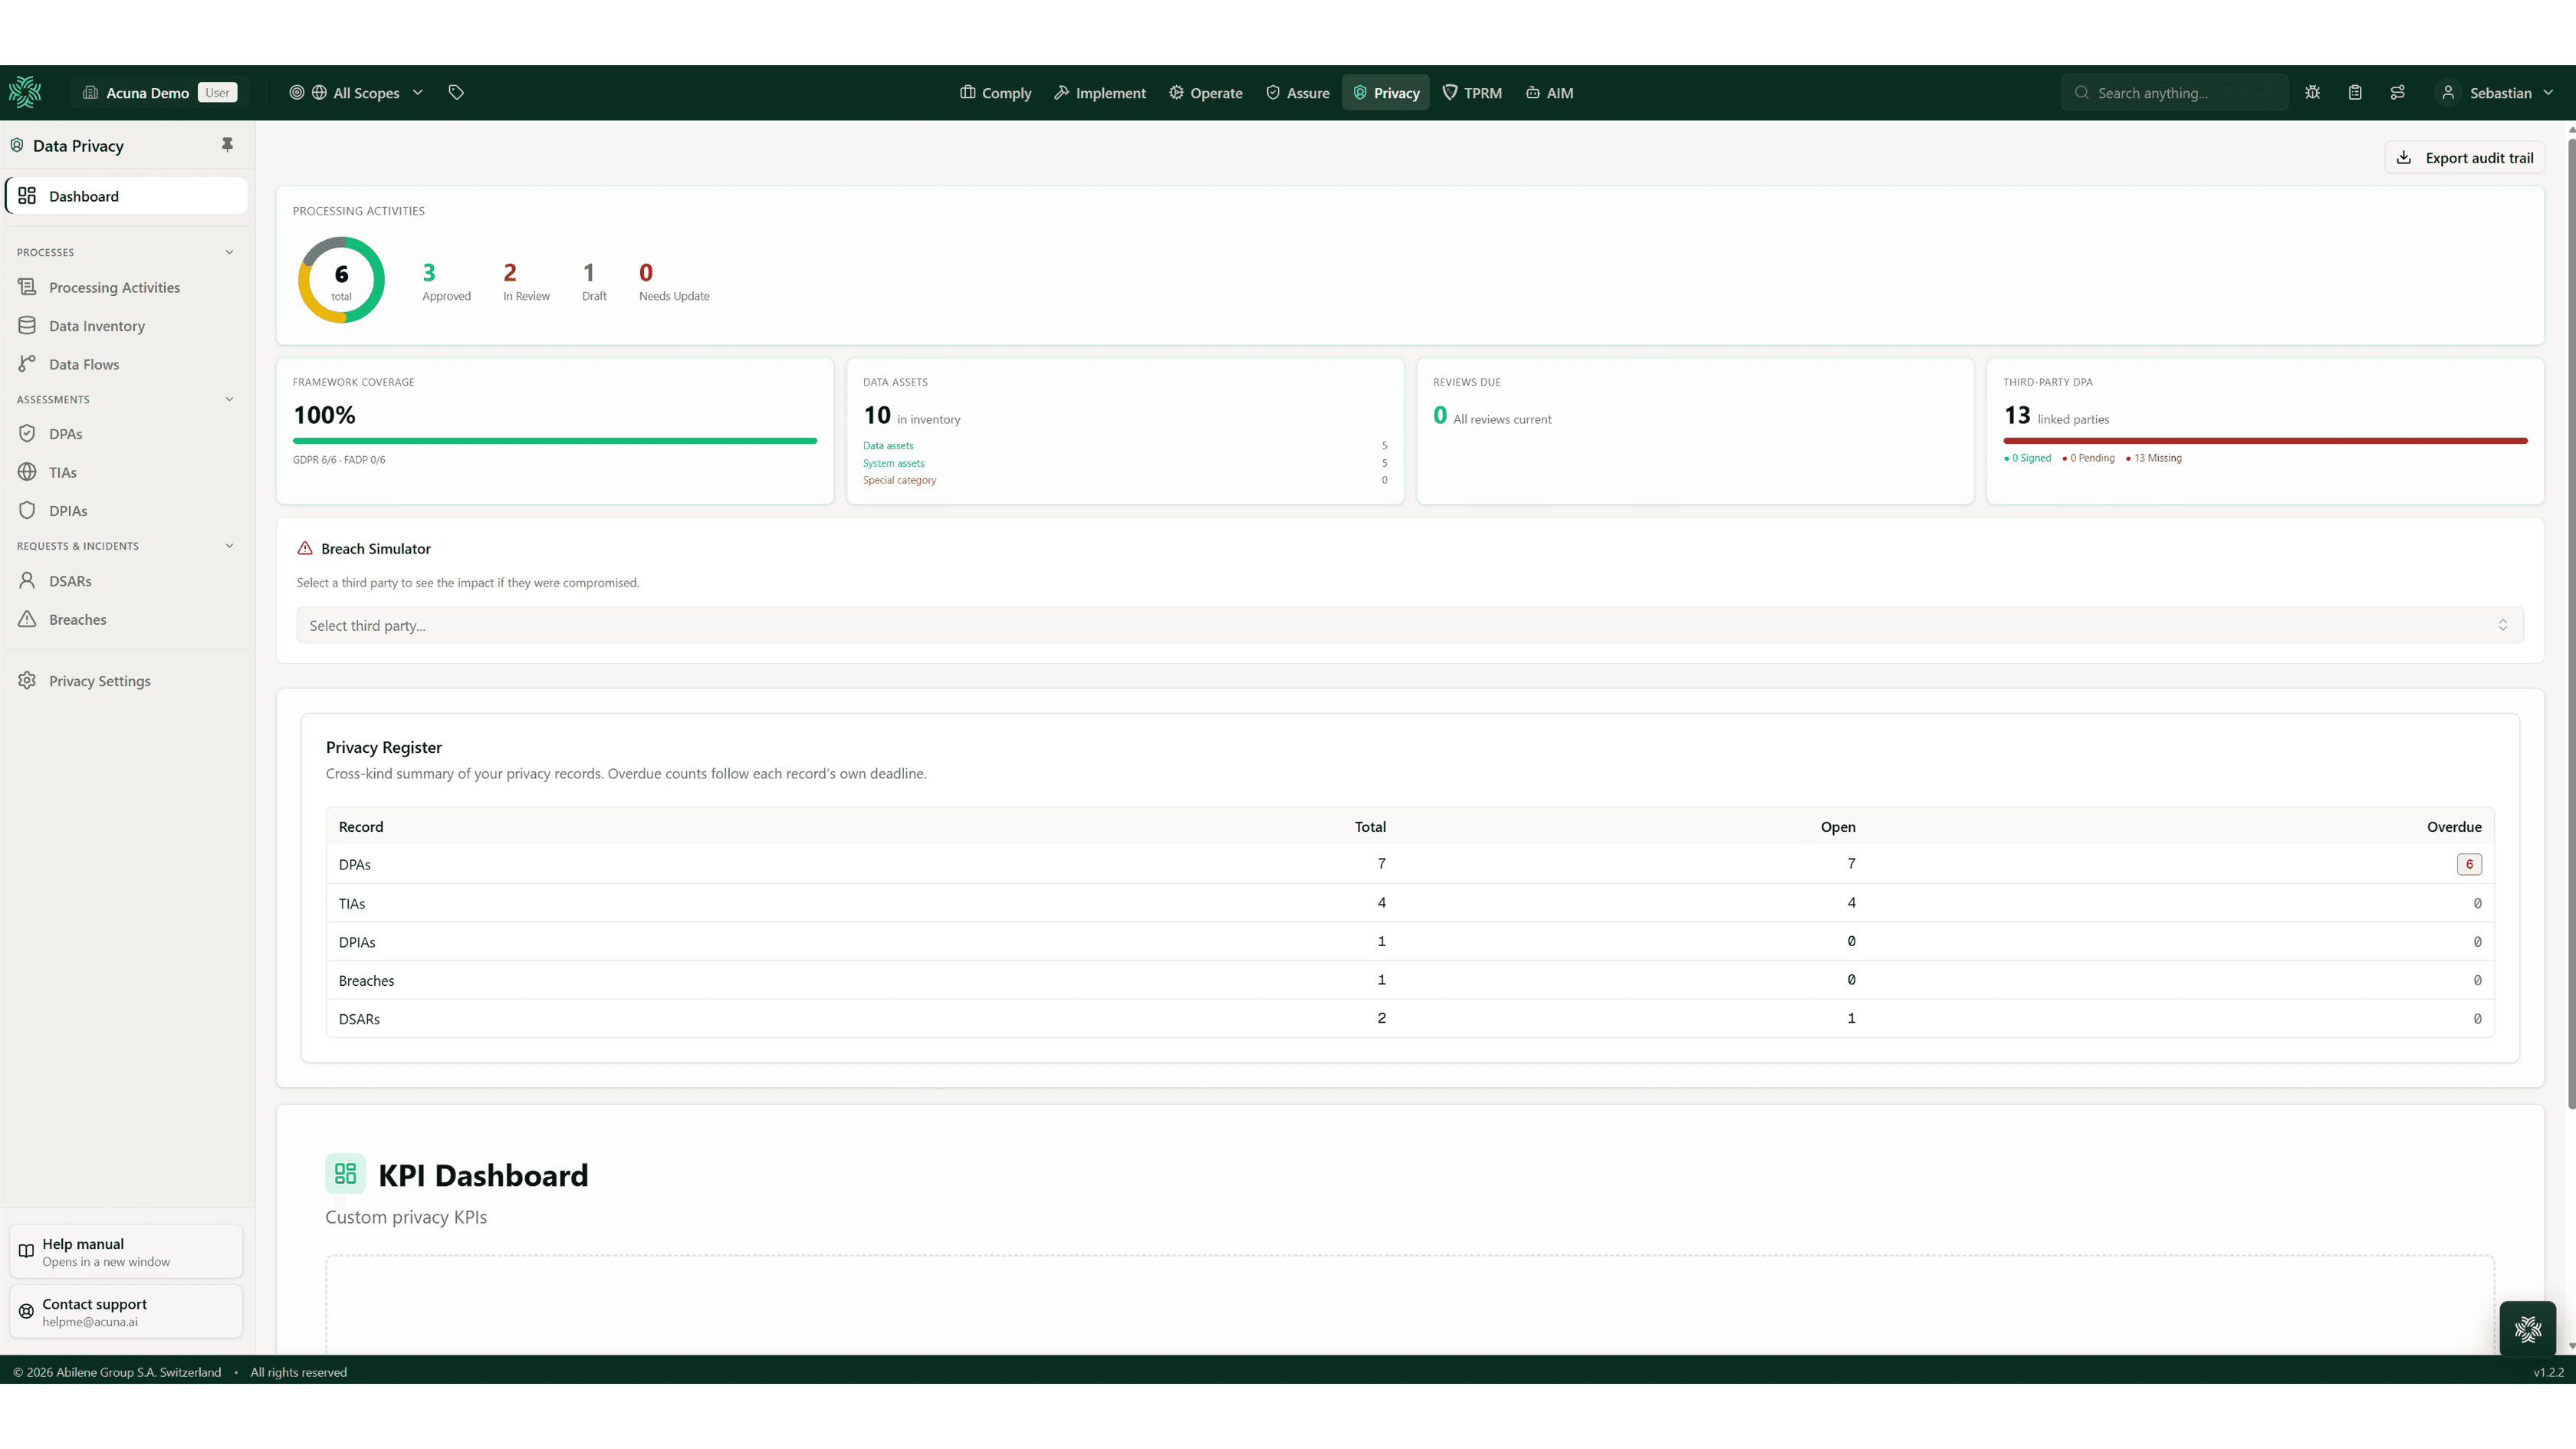This screenshot has height=1449, width=2576.
Task: Switch to the Implement module
Action: pos(1100,92)
